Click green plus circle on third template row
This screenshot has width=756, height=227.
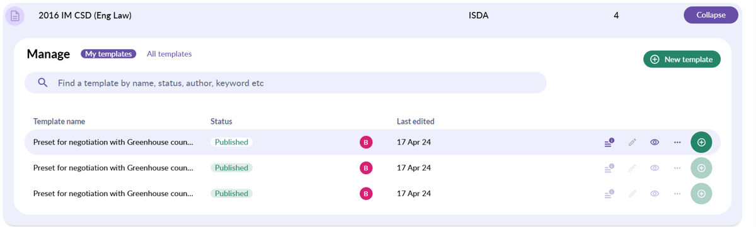(701, 194)
